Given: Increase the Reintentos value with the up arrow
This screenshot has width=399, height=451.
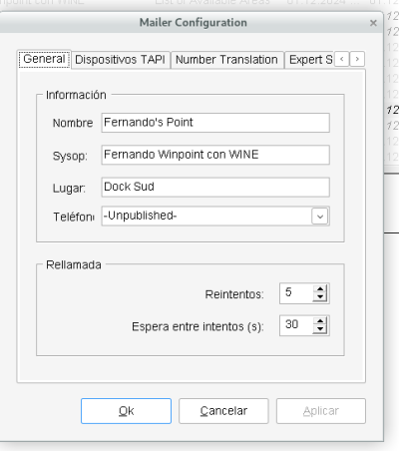Looking at the screenshot, I should coord(320,288).
